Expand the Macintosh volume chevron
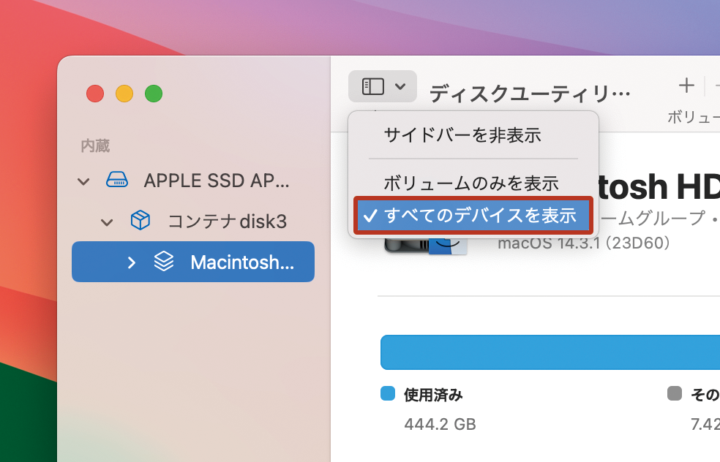The width and height of the screenshot is (720, 462). click(132, 262)
